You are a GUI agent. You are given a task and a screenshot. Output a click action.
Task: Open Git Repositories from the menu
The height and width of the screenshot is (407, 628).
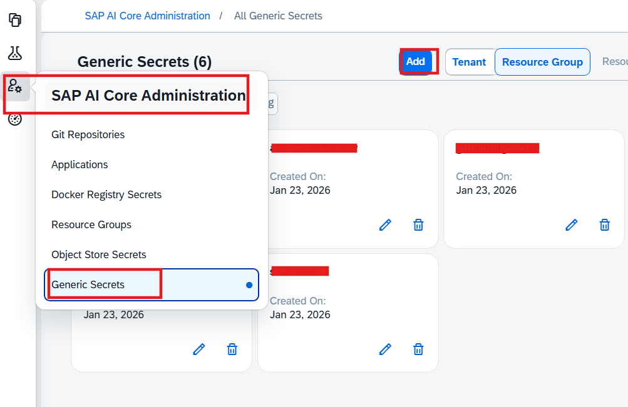point(152,135)
